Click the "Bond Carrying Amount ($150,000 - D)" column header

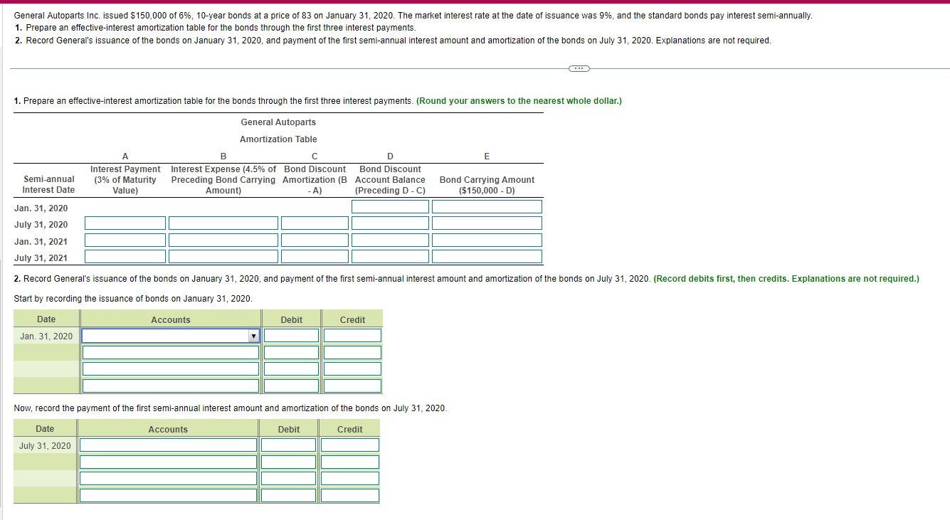click(487, 185)
